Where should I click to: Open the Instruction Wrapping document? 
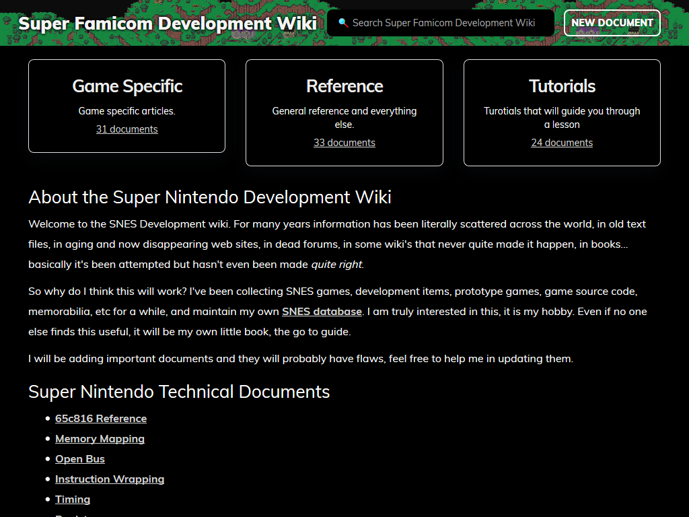click(110, 479)
